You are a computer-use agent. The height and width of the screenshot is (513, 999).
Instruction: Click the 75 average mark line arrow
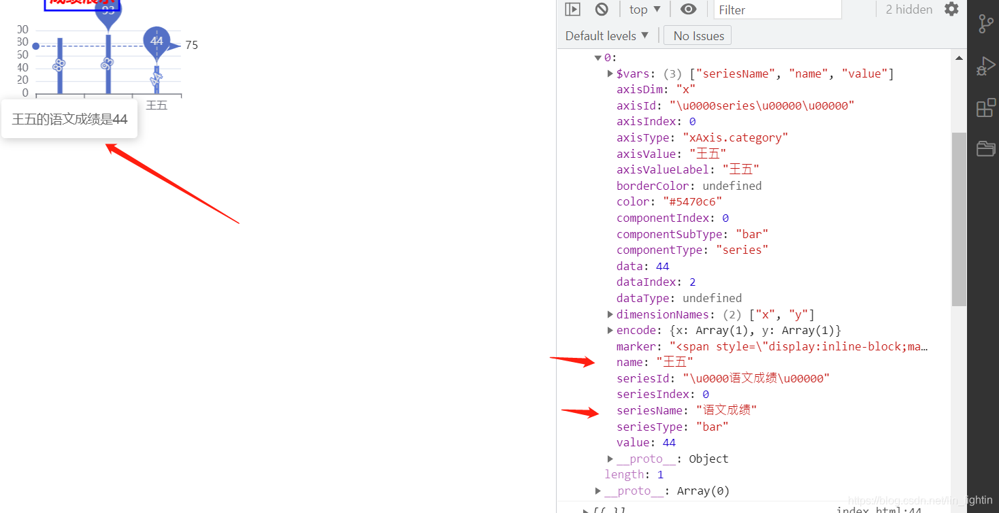click(174, 46)
